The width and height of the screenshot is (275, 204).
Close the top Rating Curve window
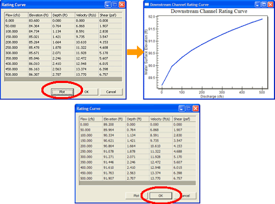(x=122, y=4)
